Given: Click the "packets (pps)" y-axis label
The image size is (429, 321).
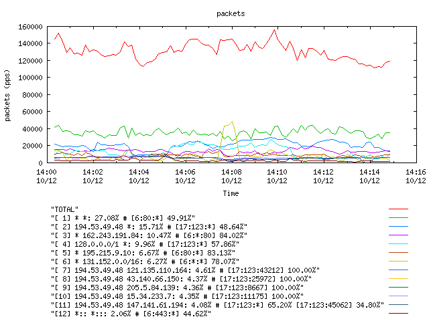Looking at the screenshot, I should coord(7,95).
